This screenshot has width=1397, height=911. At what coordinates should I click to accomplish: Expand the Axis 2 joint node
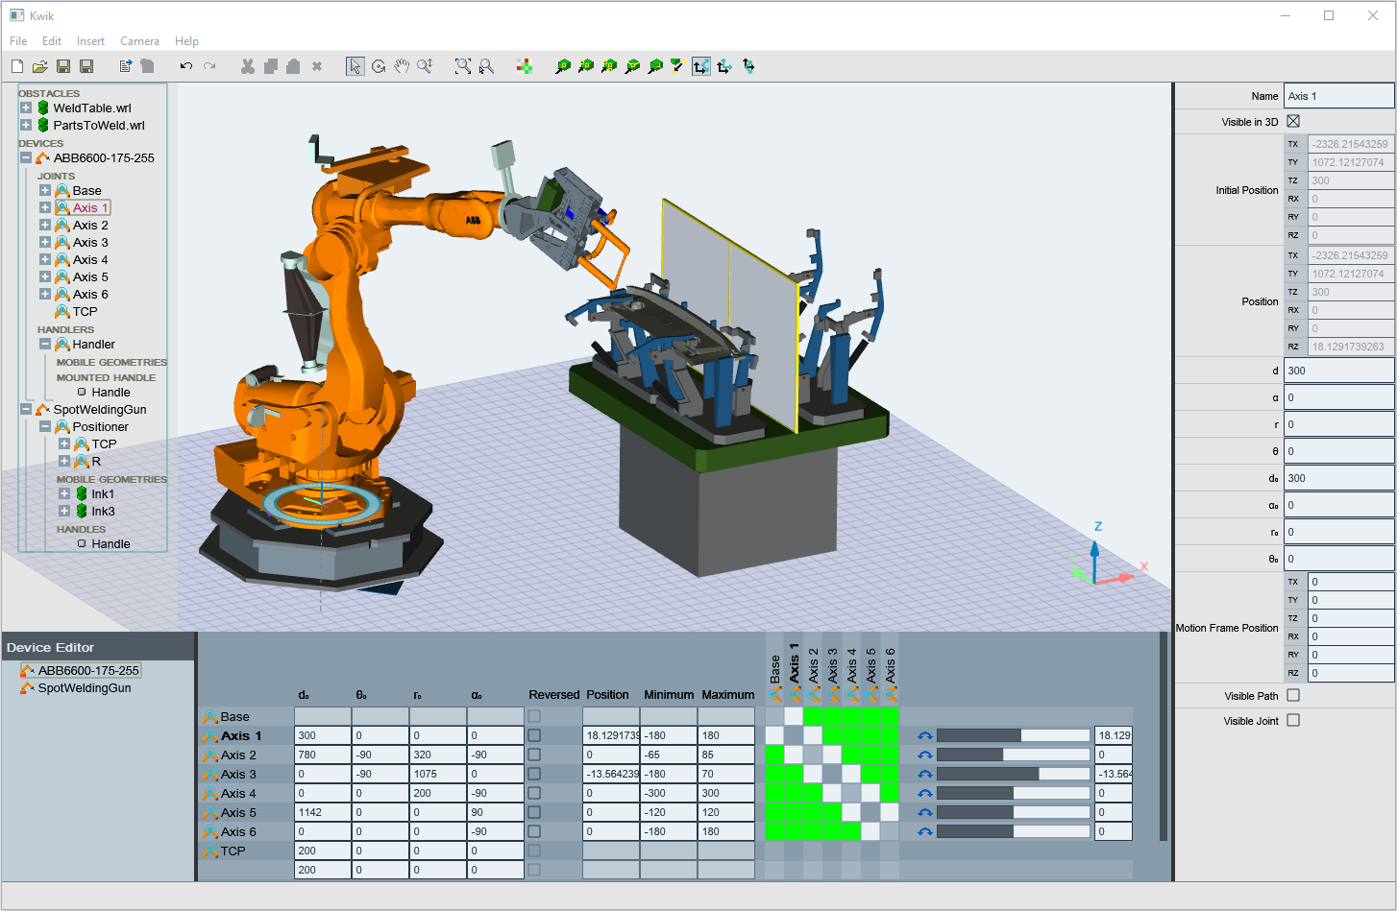pyautogui.click(x=46, y=225)
